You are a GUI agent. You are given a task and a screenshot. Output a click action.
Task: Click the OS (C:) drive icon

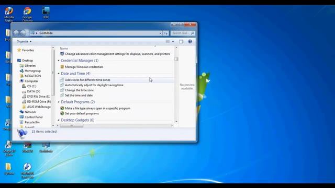pos(24,86)
